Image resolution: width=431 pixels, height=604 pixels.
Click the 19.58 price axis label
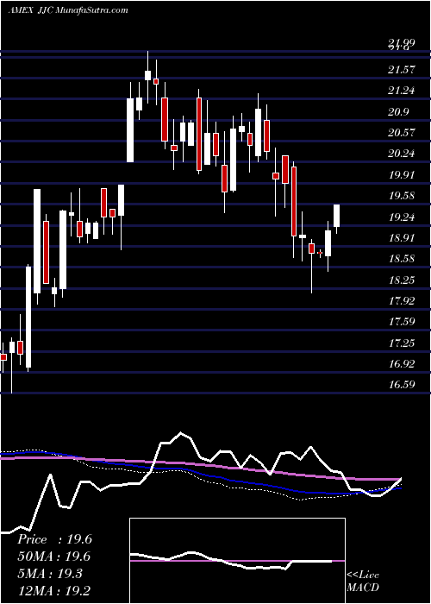tap(403, 196)
